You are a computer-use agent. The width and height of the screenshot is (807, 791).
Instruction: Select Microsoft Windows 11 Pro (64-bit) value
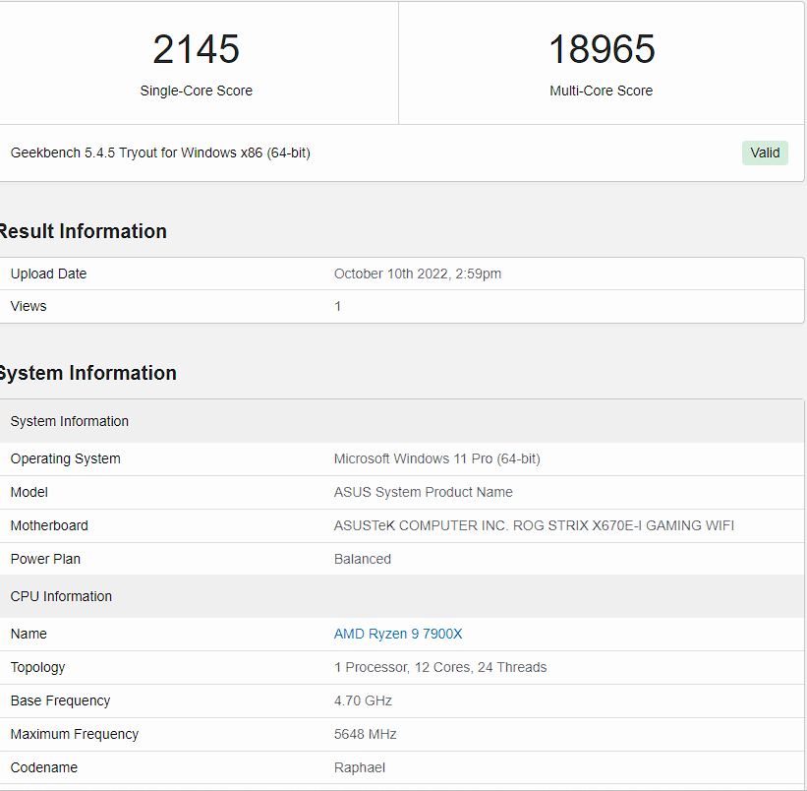pos(437,458)
